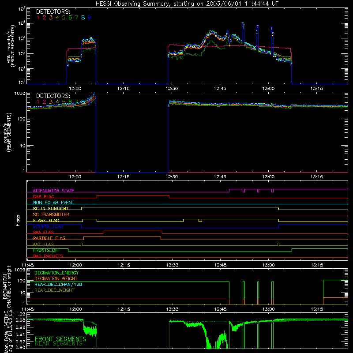Click cyan detector 8 legend number in front segments panel

click(83, 18)
